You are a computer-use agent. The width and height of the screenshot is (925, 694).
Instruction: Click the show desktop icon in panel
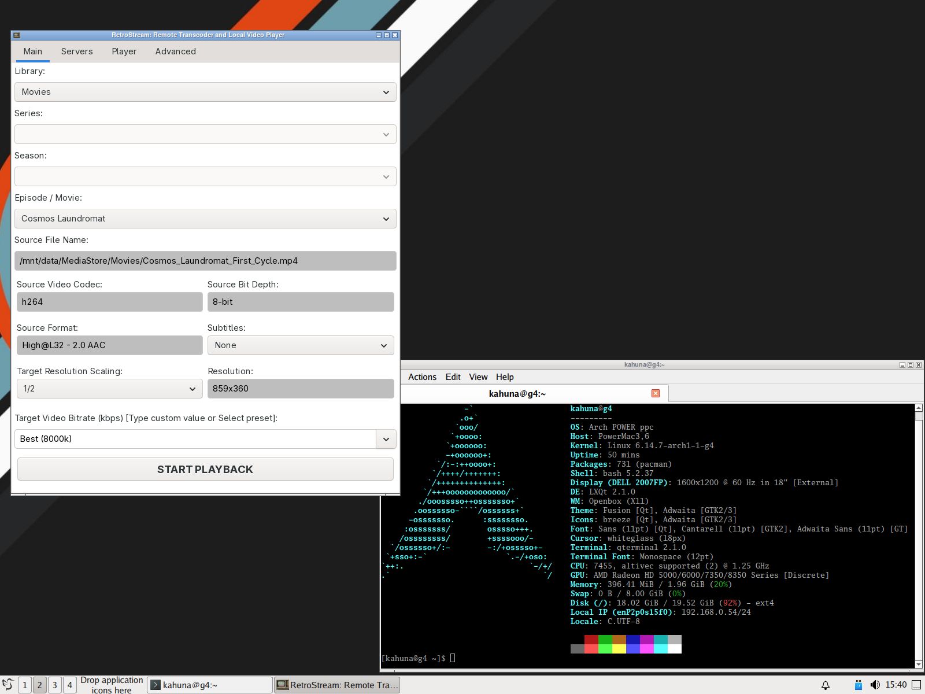point(916,685)
